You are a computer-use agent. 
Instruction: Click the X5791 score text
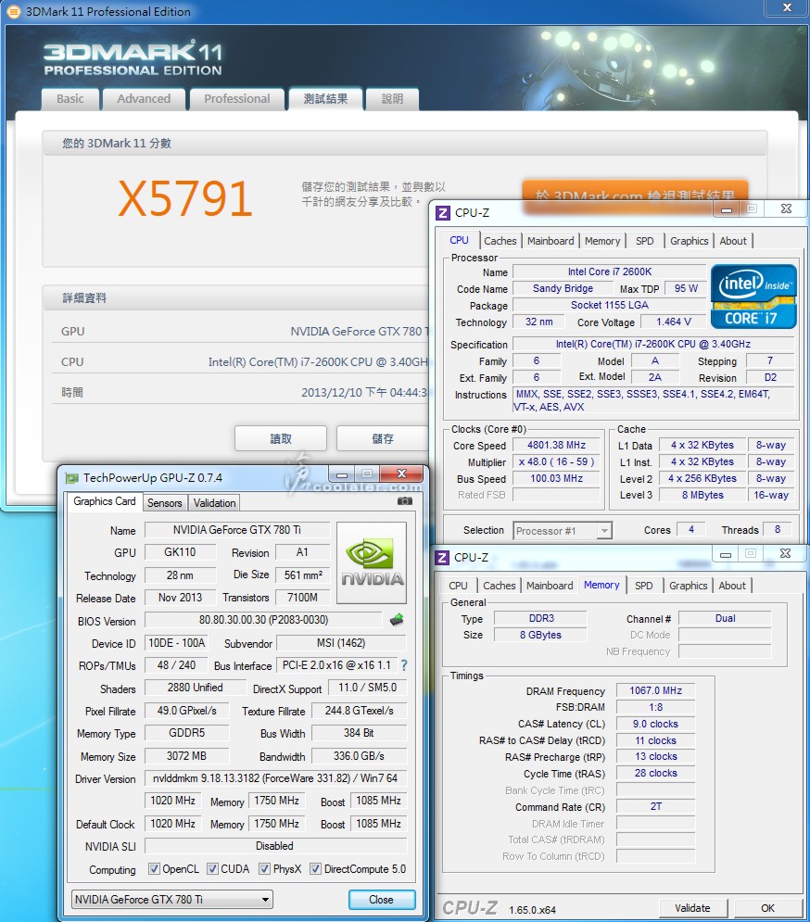185,198
